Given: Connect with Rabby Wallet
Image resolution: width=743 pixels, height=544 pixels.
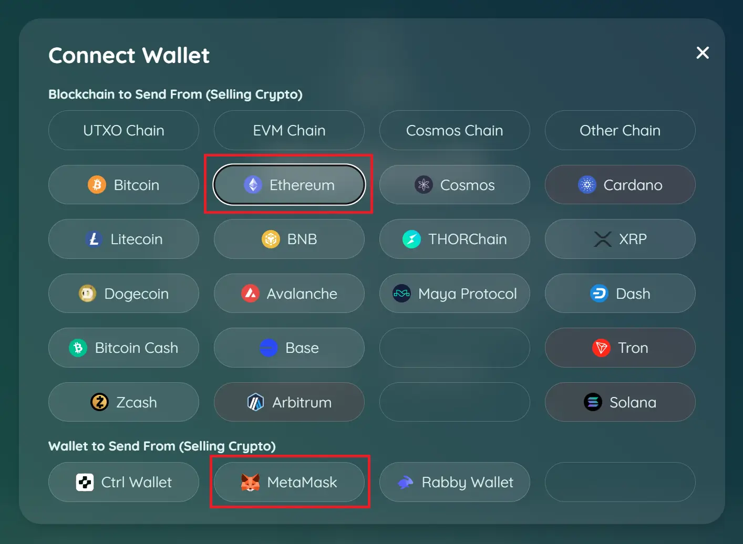Looking at the screenshot, I should [455, 482].
